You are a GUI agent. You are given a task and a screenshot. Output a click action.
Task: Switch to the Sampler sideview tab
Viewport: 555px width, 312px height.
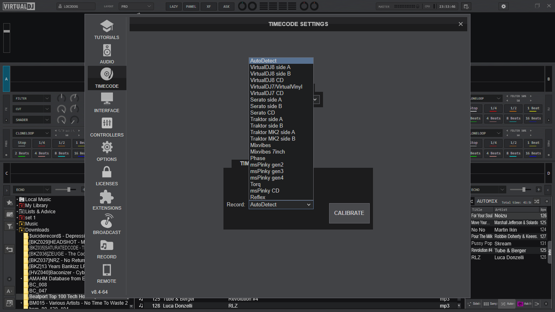pos(490,303)
